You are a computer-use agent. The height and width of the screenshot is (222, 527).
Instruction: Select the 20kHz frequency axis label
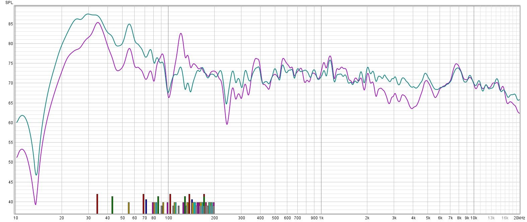tap(519, 218)
